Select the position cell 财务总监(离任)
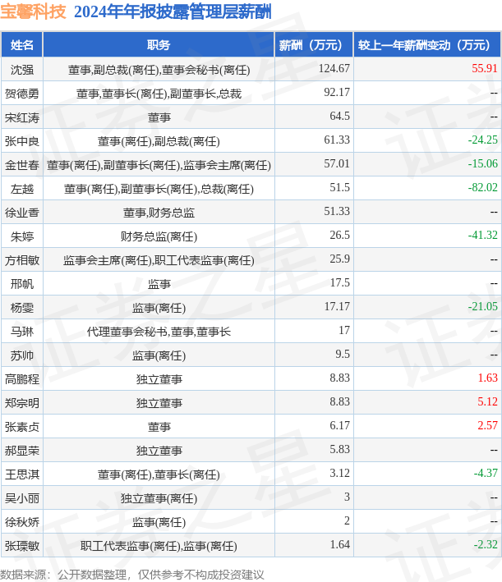 click(x=159, y=236)
